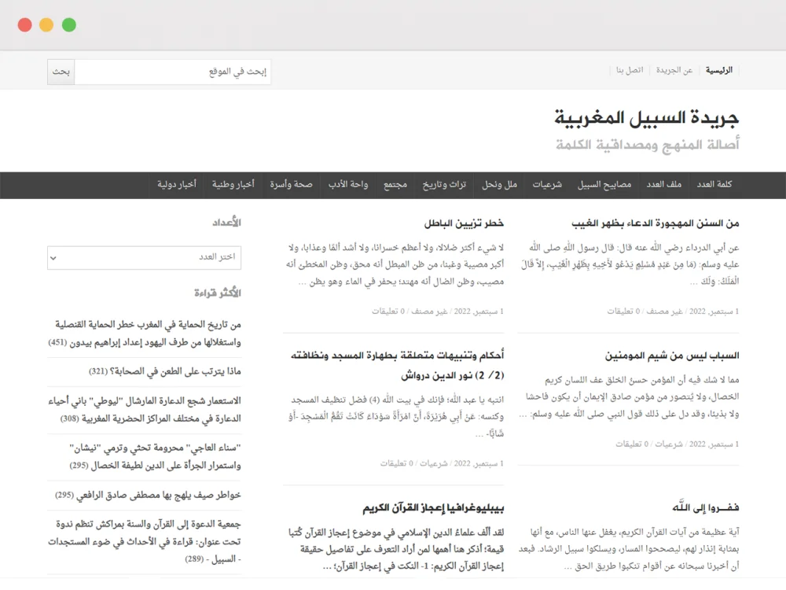Image resolution: width=786 pixels, height=590 pixels.
Task: Open article أحكام وتنبيهات متعلقة بطهارة المسجد
Action: (398, 365)
